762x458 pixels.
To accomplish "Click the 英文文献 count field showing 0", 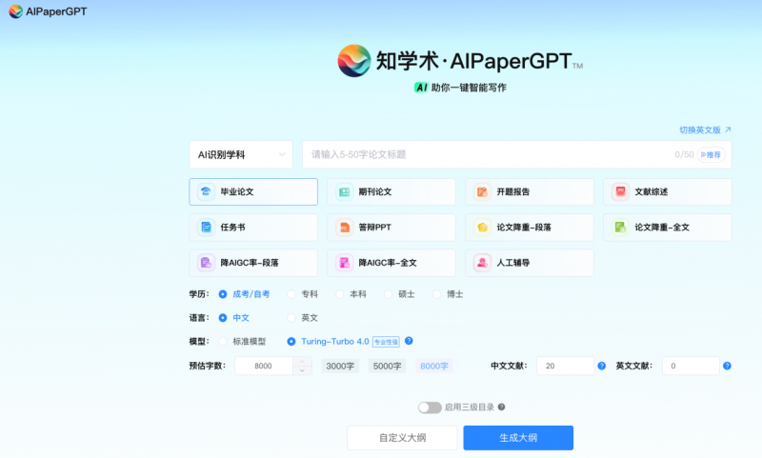I will point(691,366).
